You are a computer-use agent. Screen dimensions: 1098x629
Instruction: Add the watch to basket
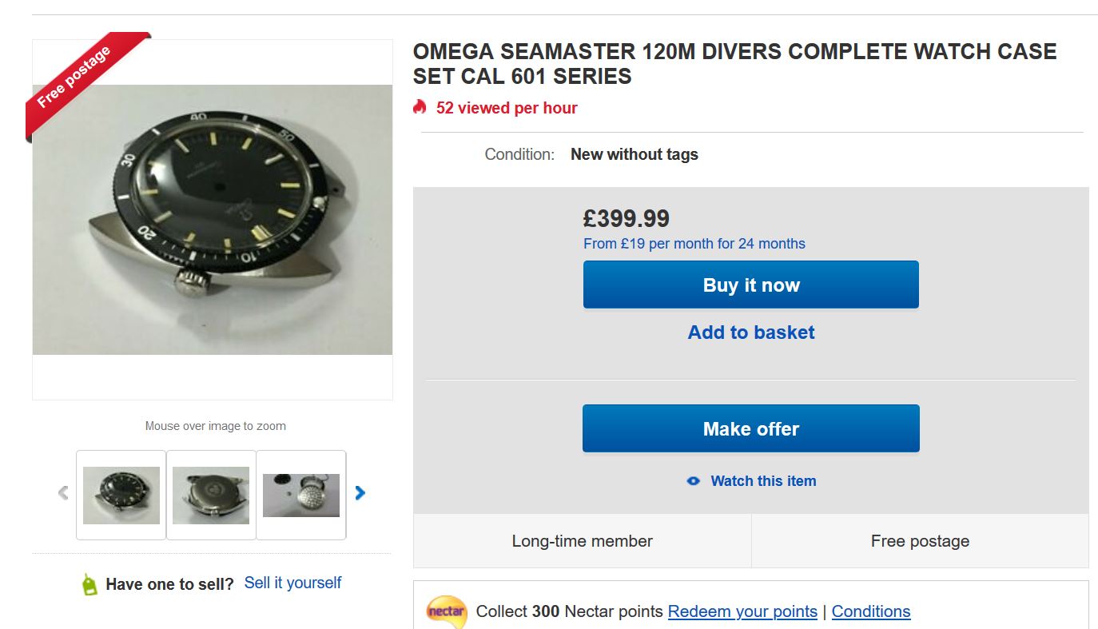pos(751,332)
